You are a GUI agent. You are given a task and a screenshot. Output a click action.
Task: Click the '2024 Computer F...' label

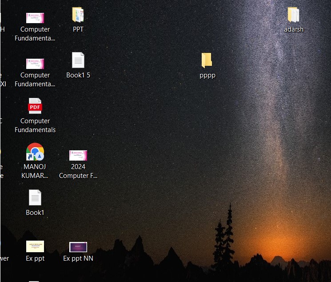78,171
